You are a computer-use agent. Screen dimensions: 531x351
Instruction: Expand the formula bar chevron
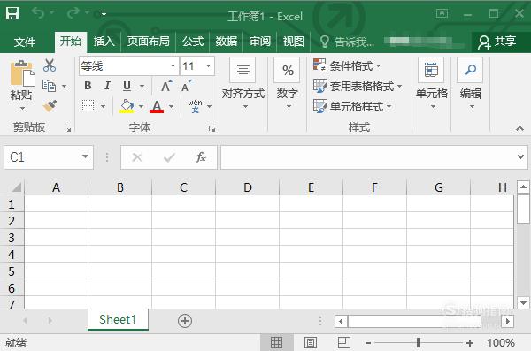tap(521, 156)
